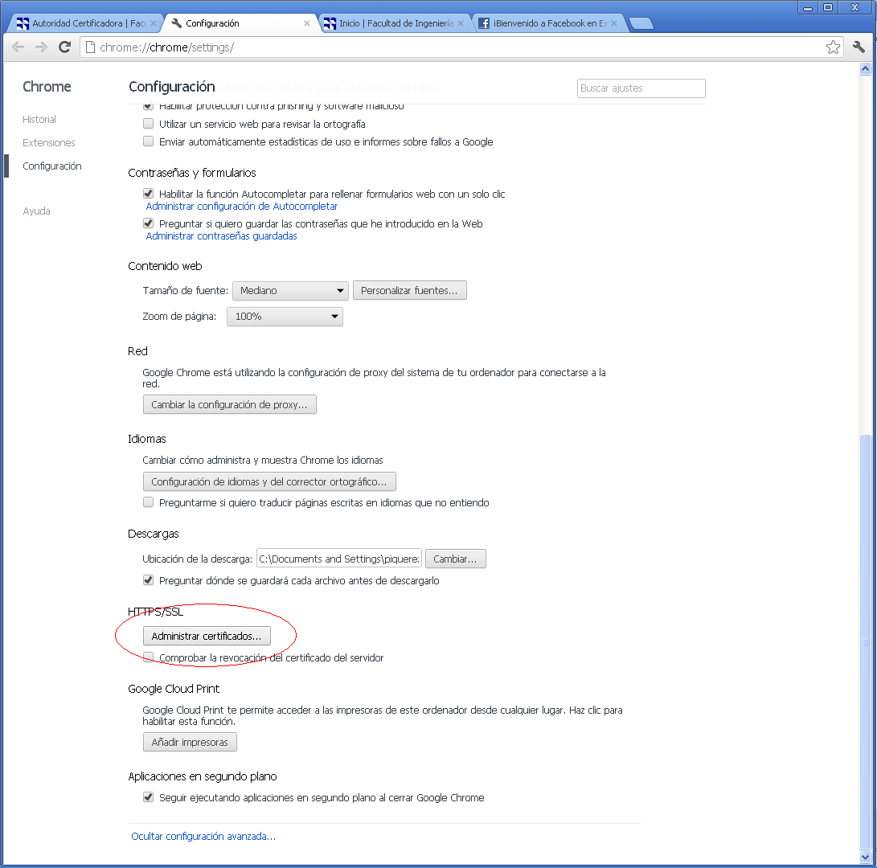Switch to the Inicio Facultad de Ingeniería tab
This screenshot has height=868, width=877.
pyautogui.click(x=392, y=24)
